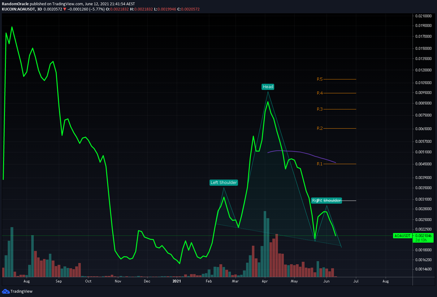Click the red down-triangle change indicator

click(65, 9)
